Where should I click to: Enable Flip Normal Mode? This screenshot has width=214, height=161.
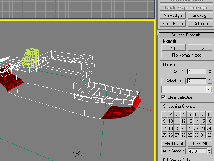pyautogui.click(x=187, y=55)
